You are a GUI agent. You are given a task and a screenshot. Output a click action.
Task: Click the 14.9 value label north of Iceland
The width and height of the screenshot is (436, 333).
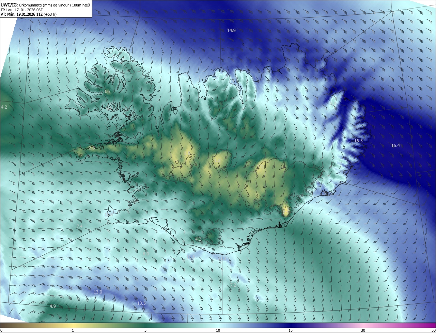pyautogui.click(x=231, y=31)
